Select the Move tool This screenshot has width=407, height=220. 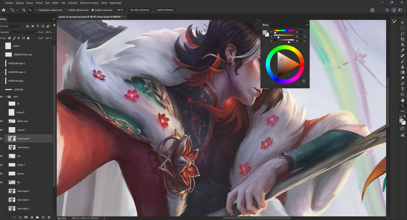coord(403,22)
